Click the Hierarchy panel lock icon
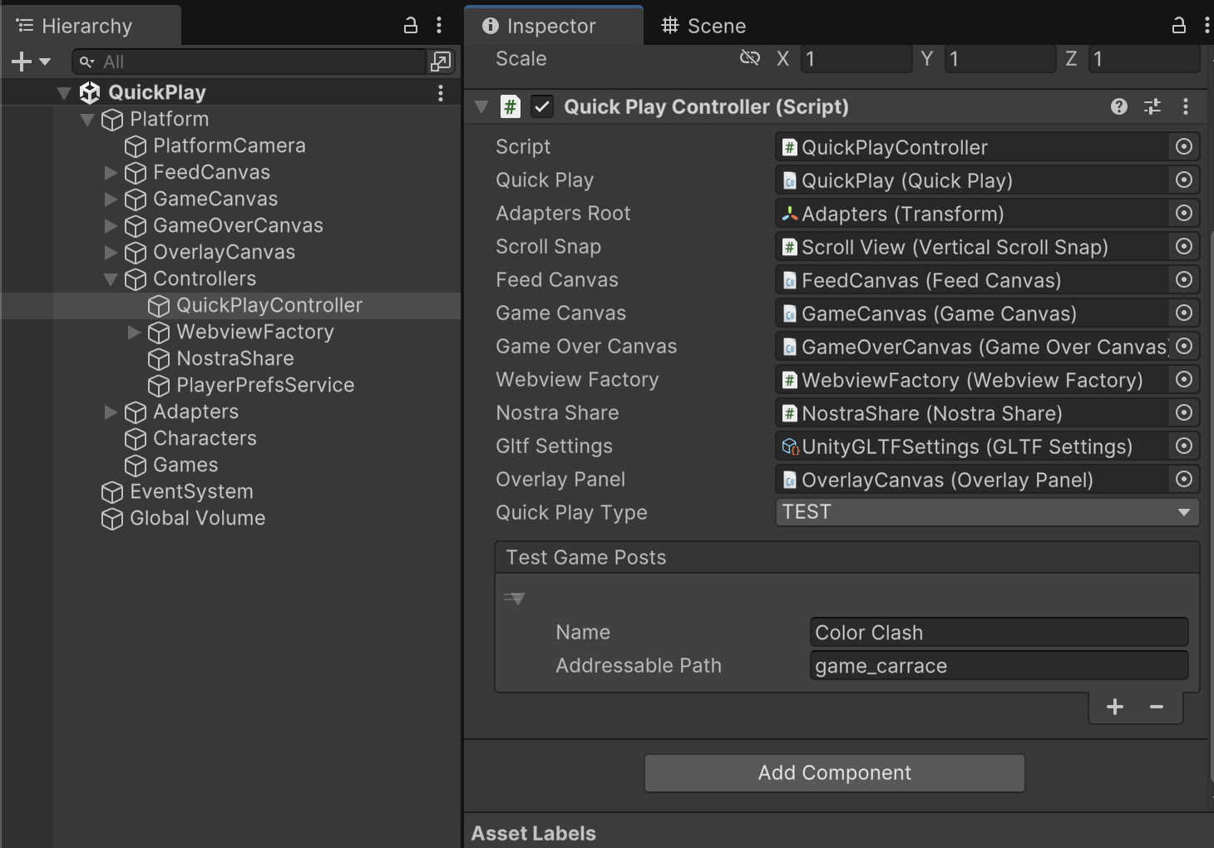 (410, 26)
